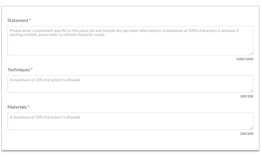Click the Materials placeholder about 200 characters

pyautogui.click(x=45, y=117)
